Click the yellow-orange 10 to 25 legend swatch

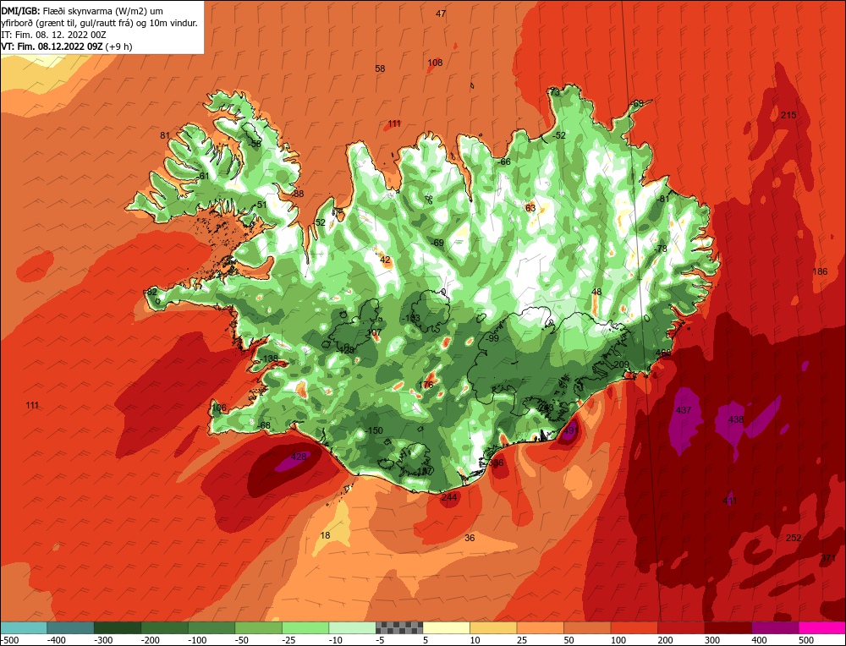(493, 628)
